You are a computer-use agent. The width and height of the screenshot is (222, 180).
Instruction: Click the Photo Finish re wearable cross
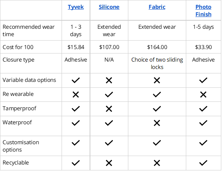[203, 94]
